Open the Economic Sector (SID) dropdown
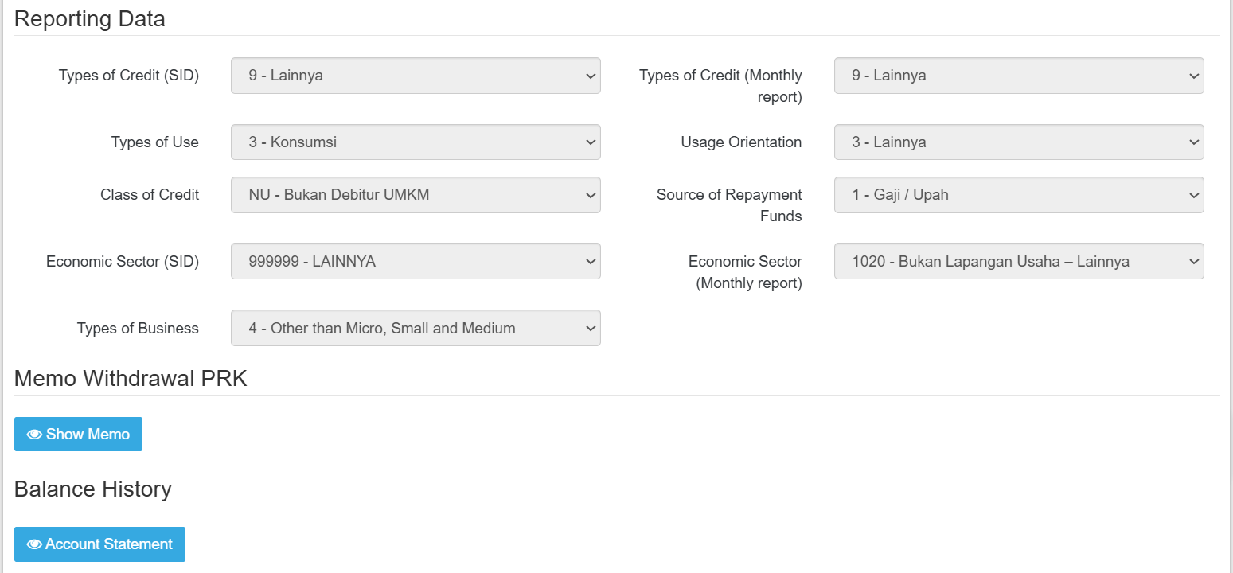 click(x=416, y=261)
